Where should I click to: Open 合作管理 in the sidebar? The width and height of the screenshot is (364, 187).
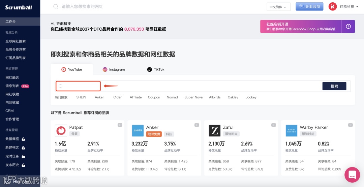click(12, 119)
